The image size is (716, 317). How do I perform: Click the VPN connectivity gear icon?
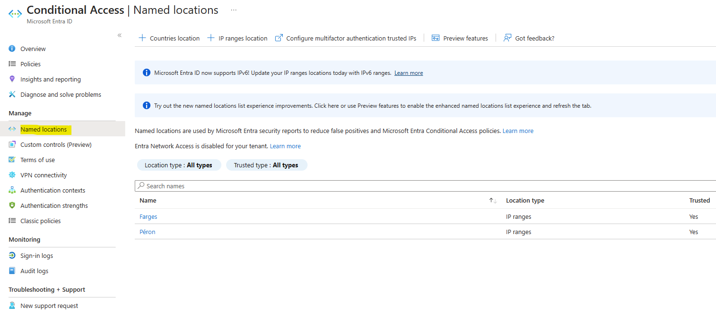[12, 175]
